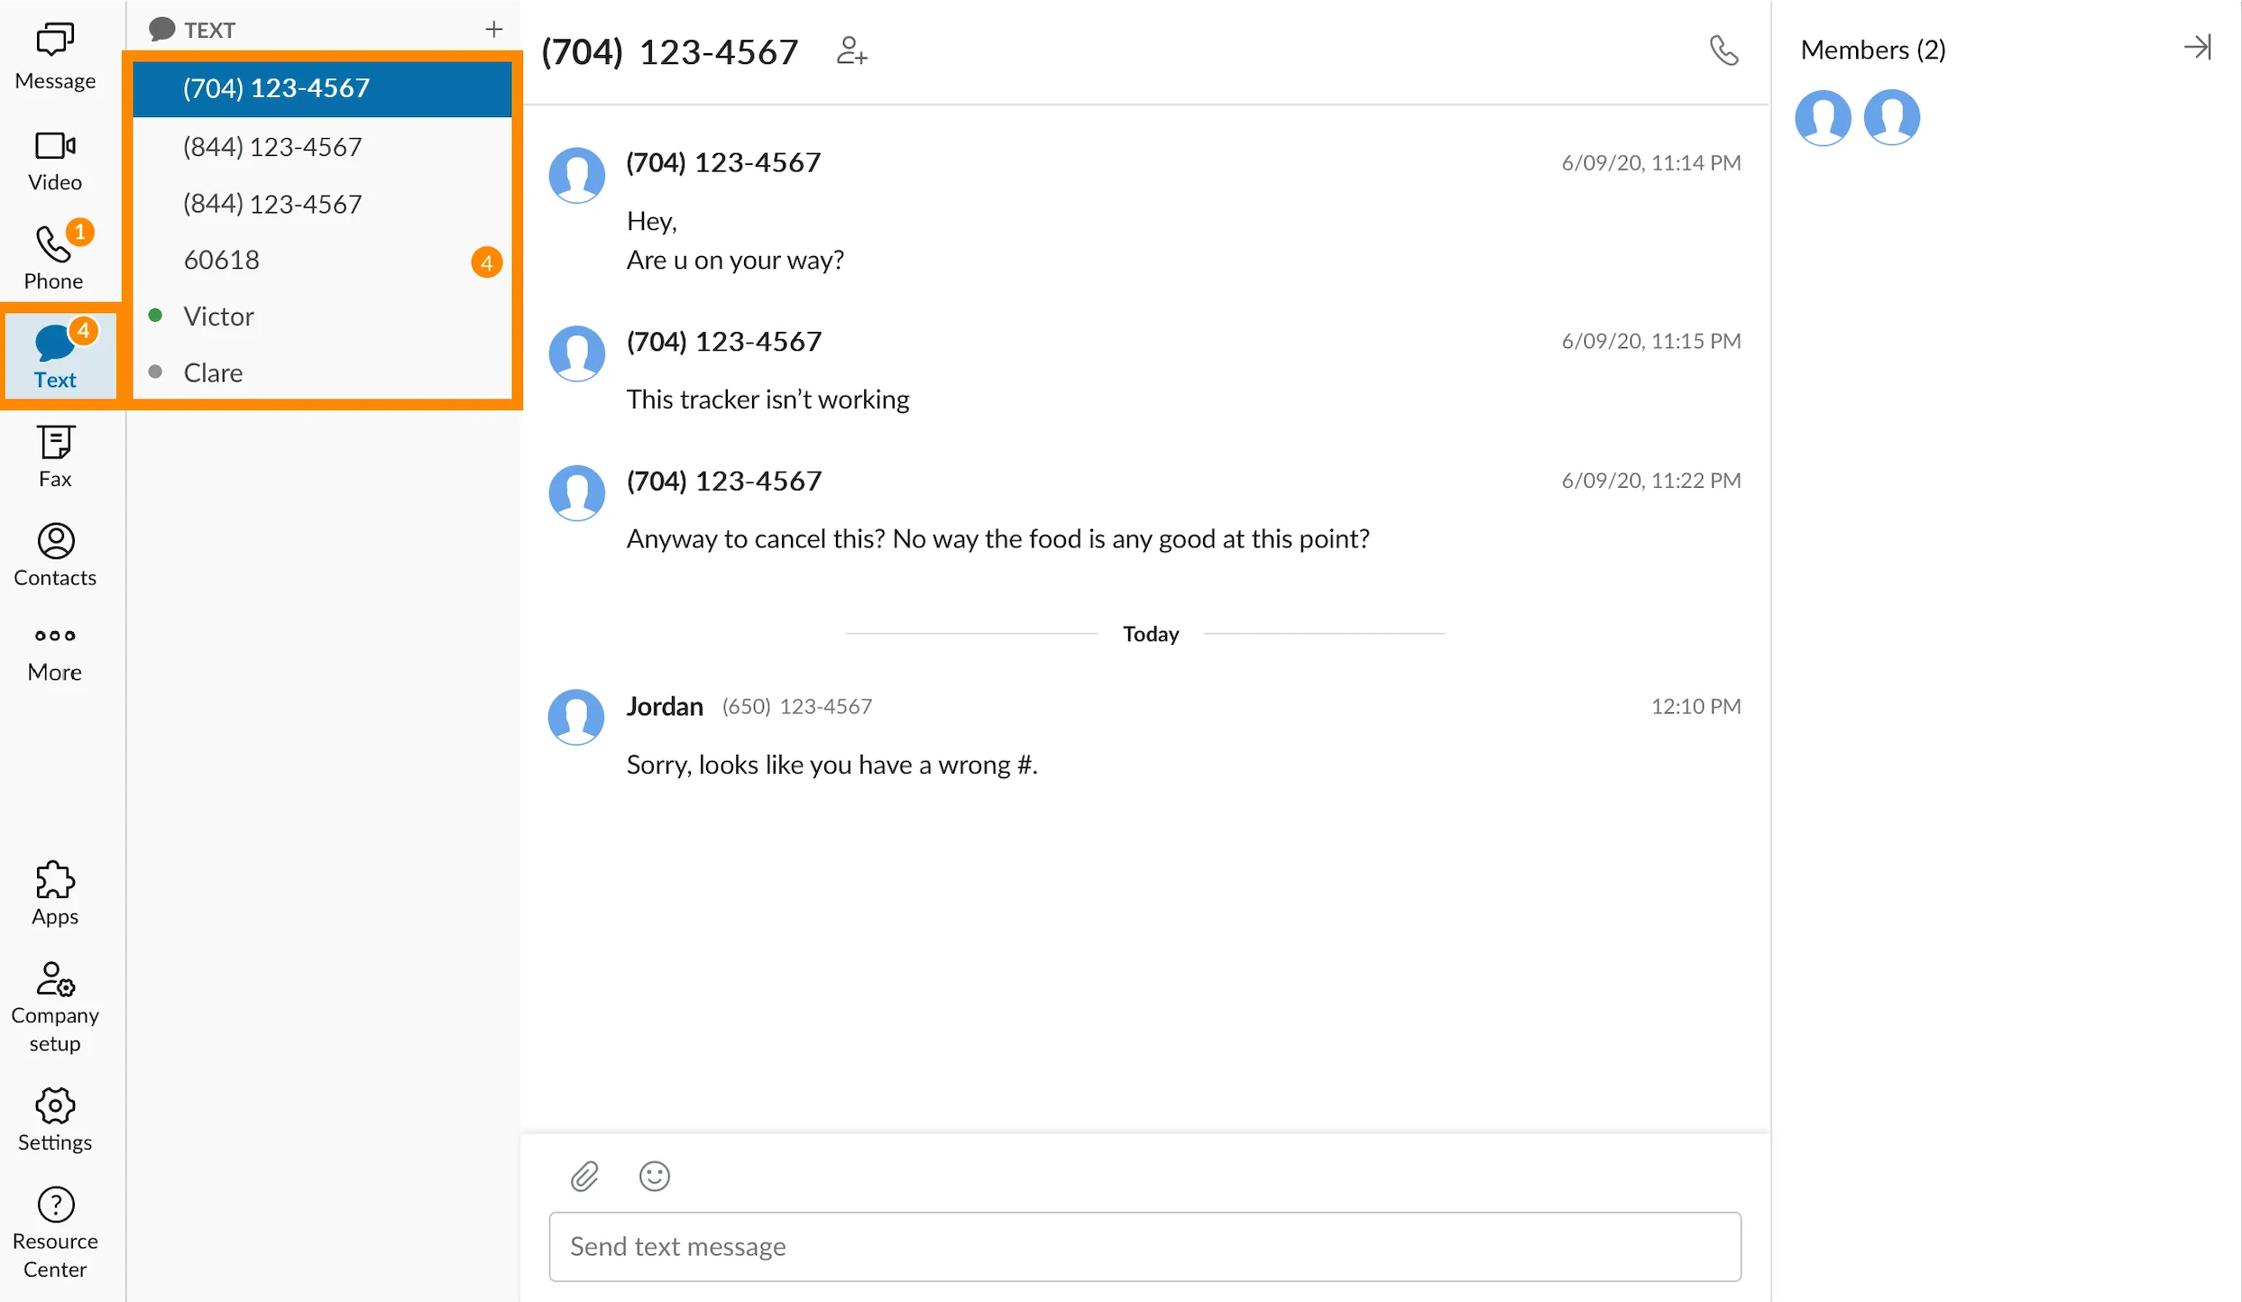Open Company Setup settings
Screen dimensions: 2242x1302
[56, 1006]
